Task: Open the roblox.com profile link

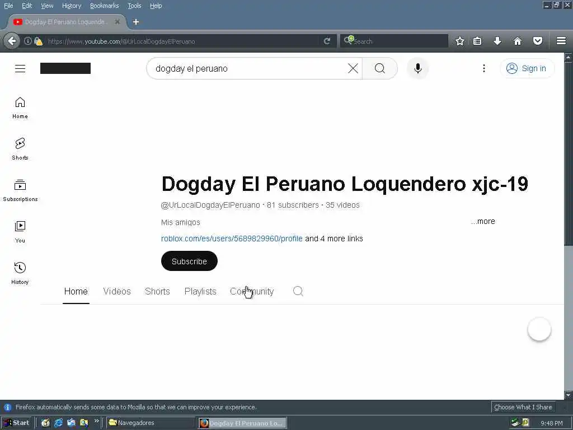Action: pyautogui.click(x=232, y=239)
